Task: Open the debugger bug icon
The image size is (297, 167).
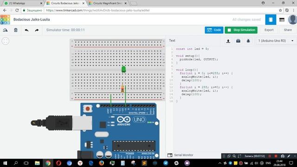Action: click(248, 41)
